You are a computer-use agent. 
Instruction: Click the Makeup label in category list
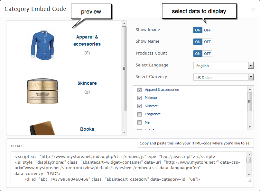pyautogui.click(x=151, y=98)
